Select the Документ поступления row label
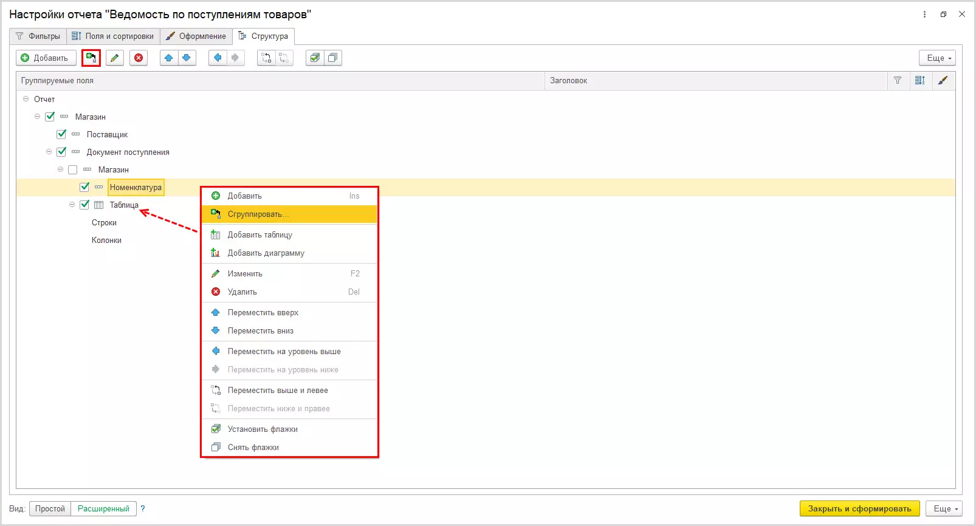 click(x=128, y=152)
